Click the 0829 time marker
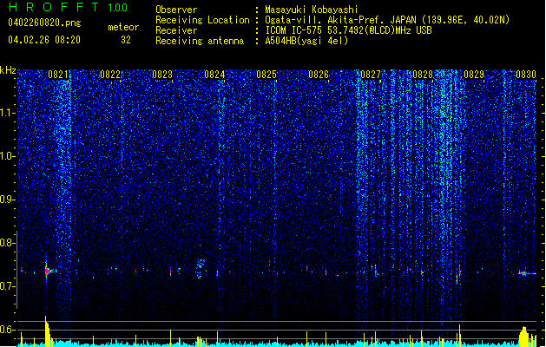The image size is (546, 347). (x=474, y=75)
